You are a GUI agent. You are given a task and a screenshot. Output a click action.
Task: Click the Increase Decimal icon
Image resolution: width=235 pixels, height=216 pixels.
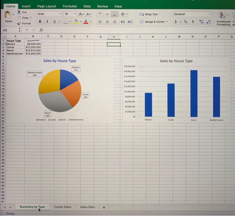tap(201, 22)
